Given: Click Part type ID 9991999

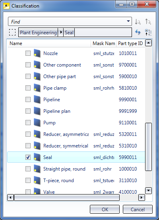Looking at the screenshot, I should [x=128, y=111].
